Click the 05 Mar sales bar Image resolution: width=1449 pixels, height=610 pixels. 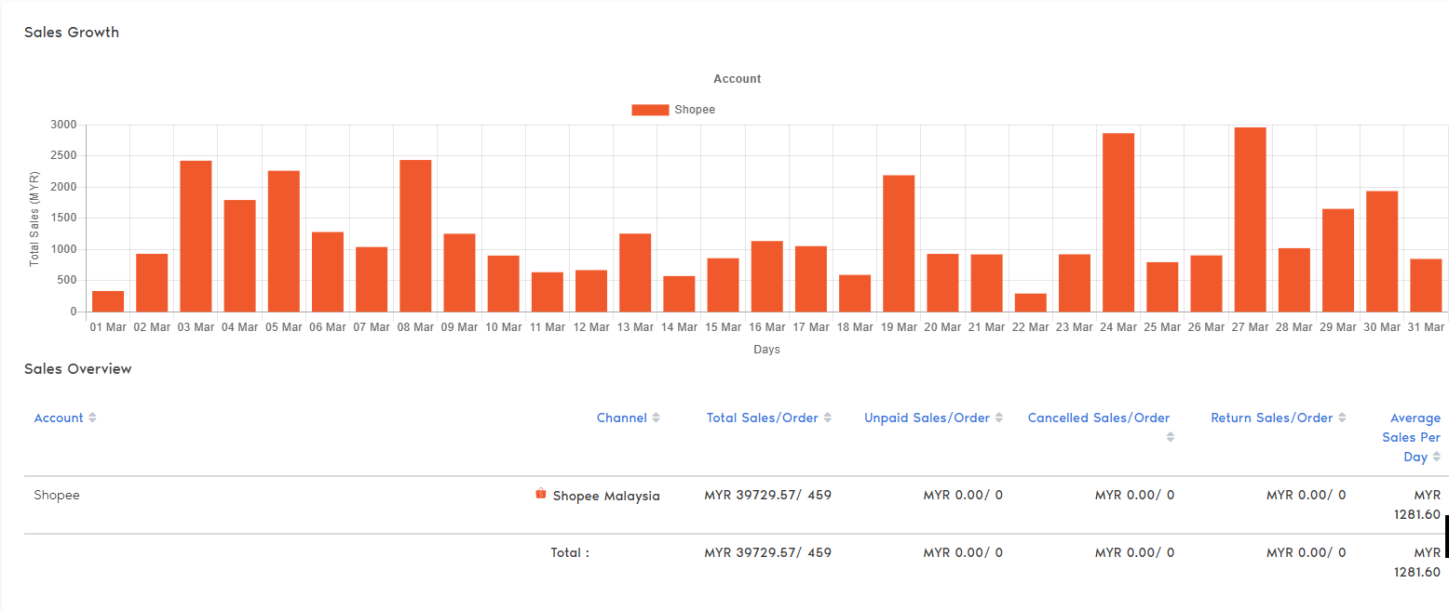coord(283,241)
